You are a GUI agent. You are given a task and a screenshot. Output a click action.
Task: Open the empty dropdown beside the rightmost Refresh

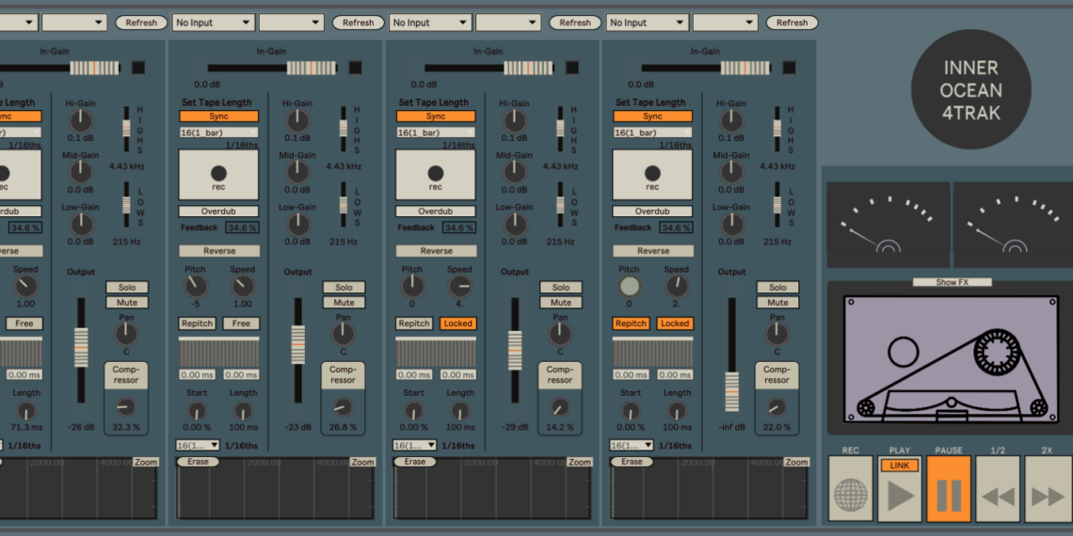pos(724,23)
